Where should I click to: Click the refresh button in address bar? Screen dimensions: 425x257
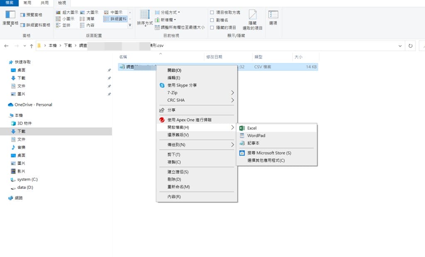click(410, 46)
